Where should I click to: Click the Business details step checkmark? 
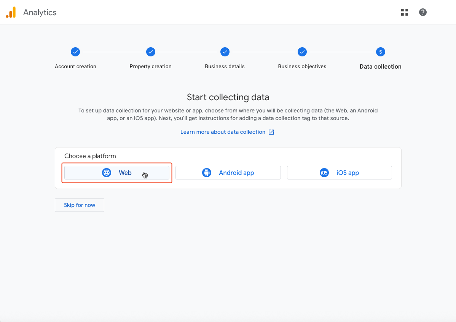[x=225, y=52]
